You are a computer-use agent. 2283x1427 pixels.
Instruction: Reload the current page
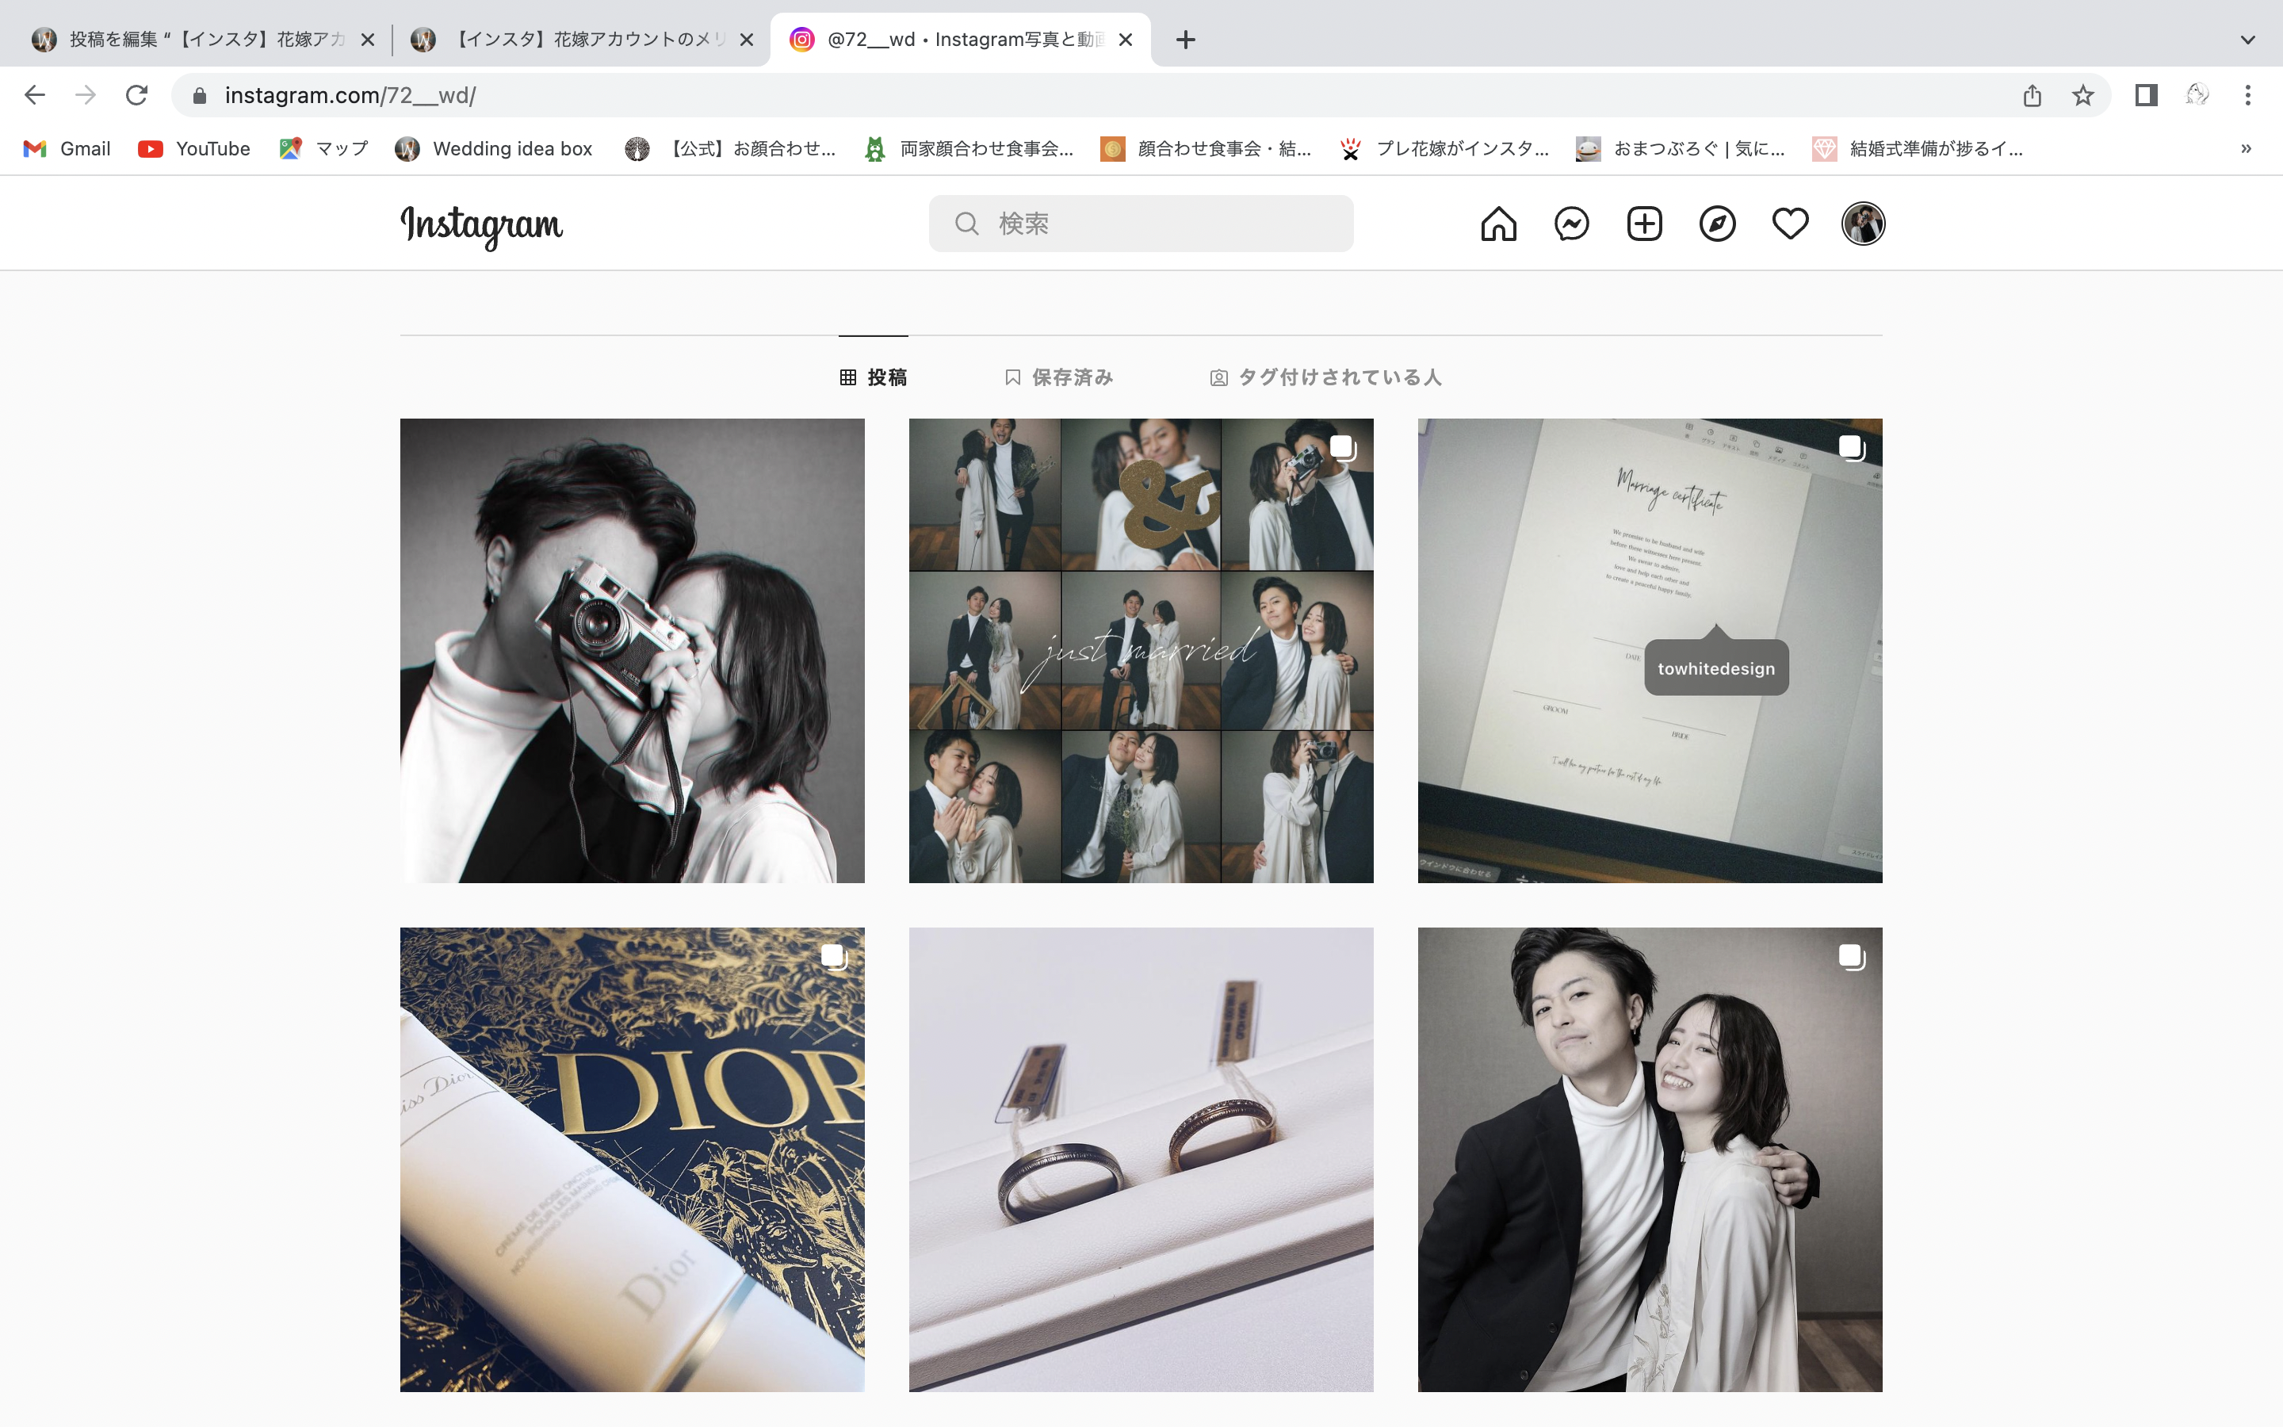coord(137,95)
